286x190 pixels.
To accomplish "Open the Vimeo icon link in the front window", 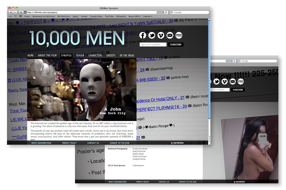I will [161, 35].
